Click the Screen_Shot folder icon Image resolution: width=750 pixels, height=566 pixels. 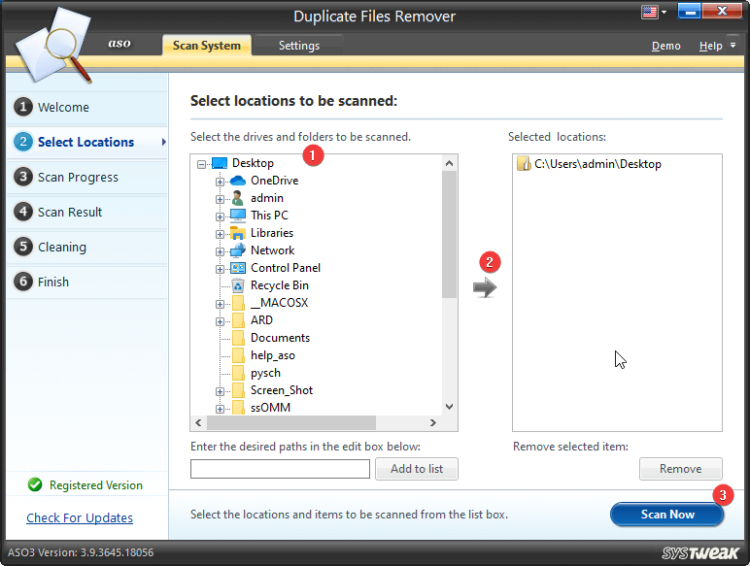[238, 390]
